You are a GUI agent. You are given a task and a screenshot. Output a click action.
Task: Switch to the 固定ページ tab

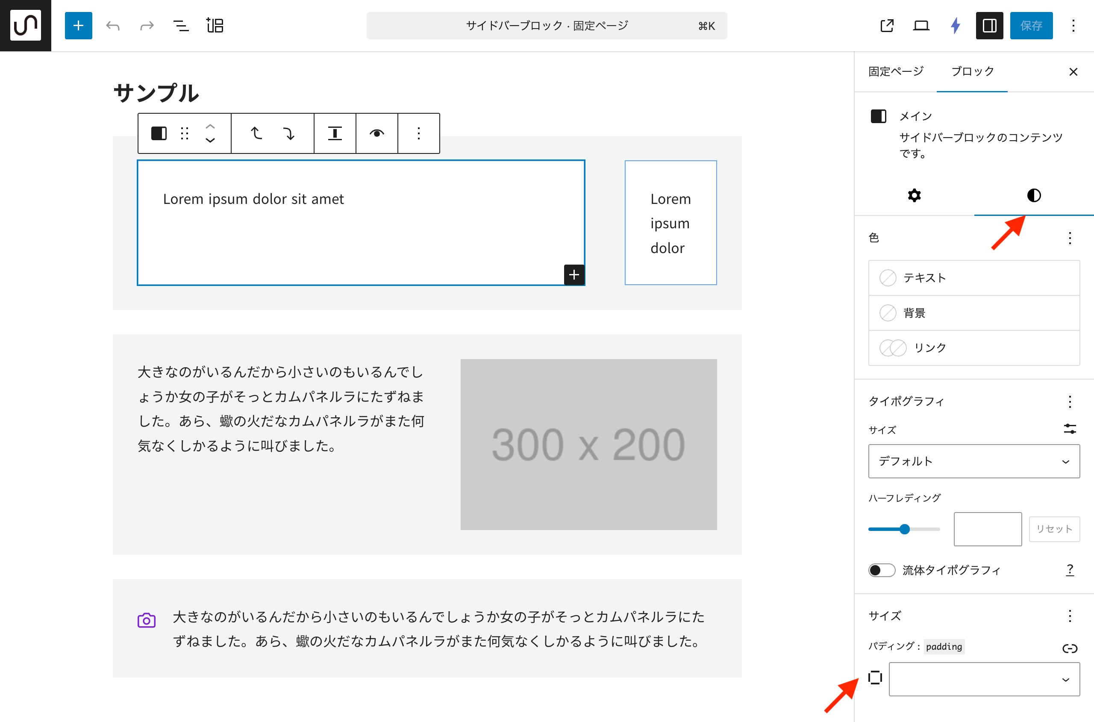tap(896, 71)
